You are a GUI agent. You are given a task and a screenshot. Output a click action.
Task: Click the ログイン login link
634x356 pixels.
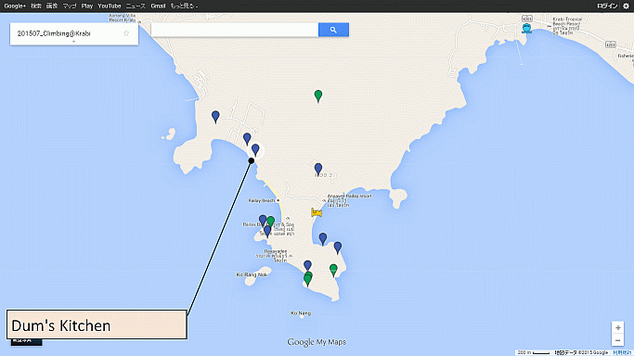[607, 6]
